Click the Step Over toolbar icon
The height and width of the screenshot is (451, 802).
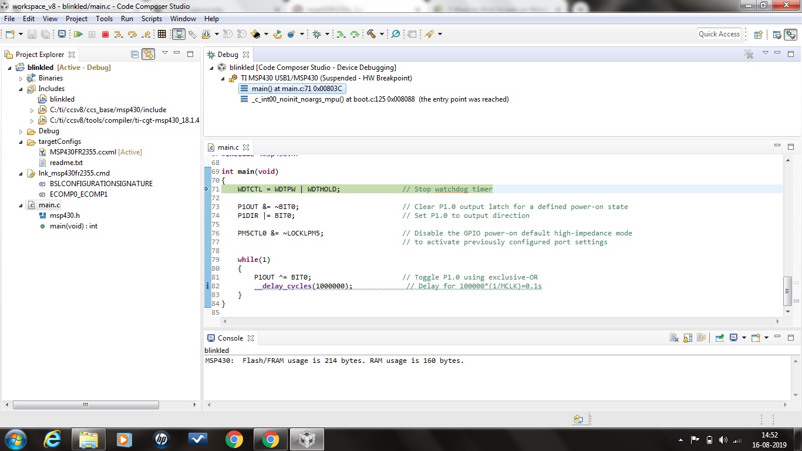click(x=132, y=35)
